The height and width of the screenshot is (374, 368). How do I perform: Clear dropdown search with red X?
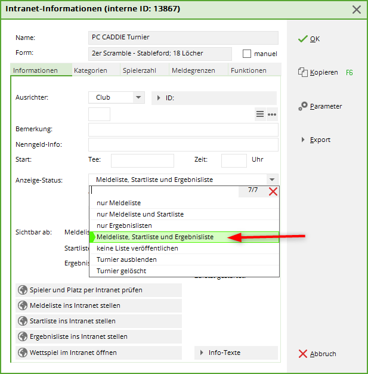[x=273, y=191]
